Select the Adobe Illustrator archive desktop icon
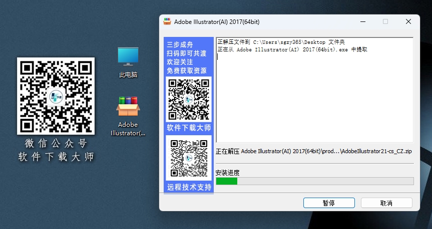Screen dimensions: 432x229 (128, 116)
